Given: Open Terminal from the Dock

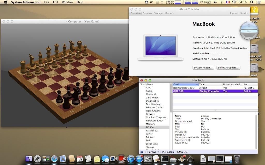Looking at the screenshot, I should [x=165, y=159].
